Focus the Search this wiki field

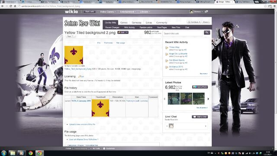click(x=183, y=33)
